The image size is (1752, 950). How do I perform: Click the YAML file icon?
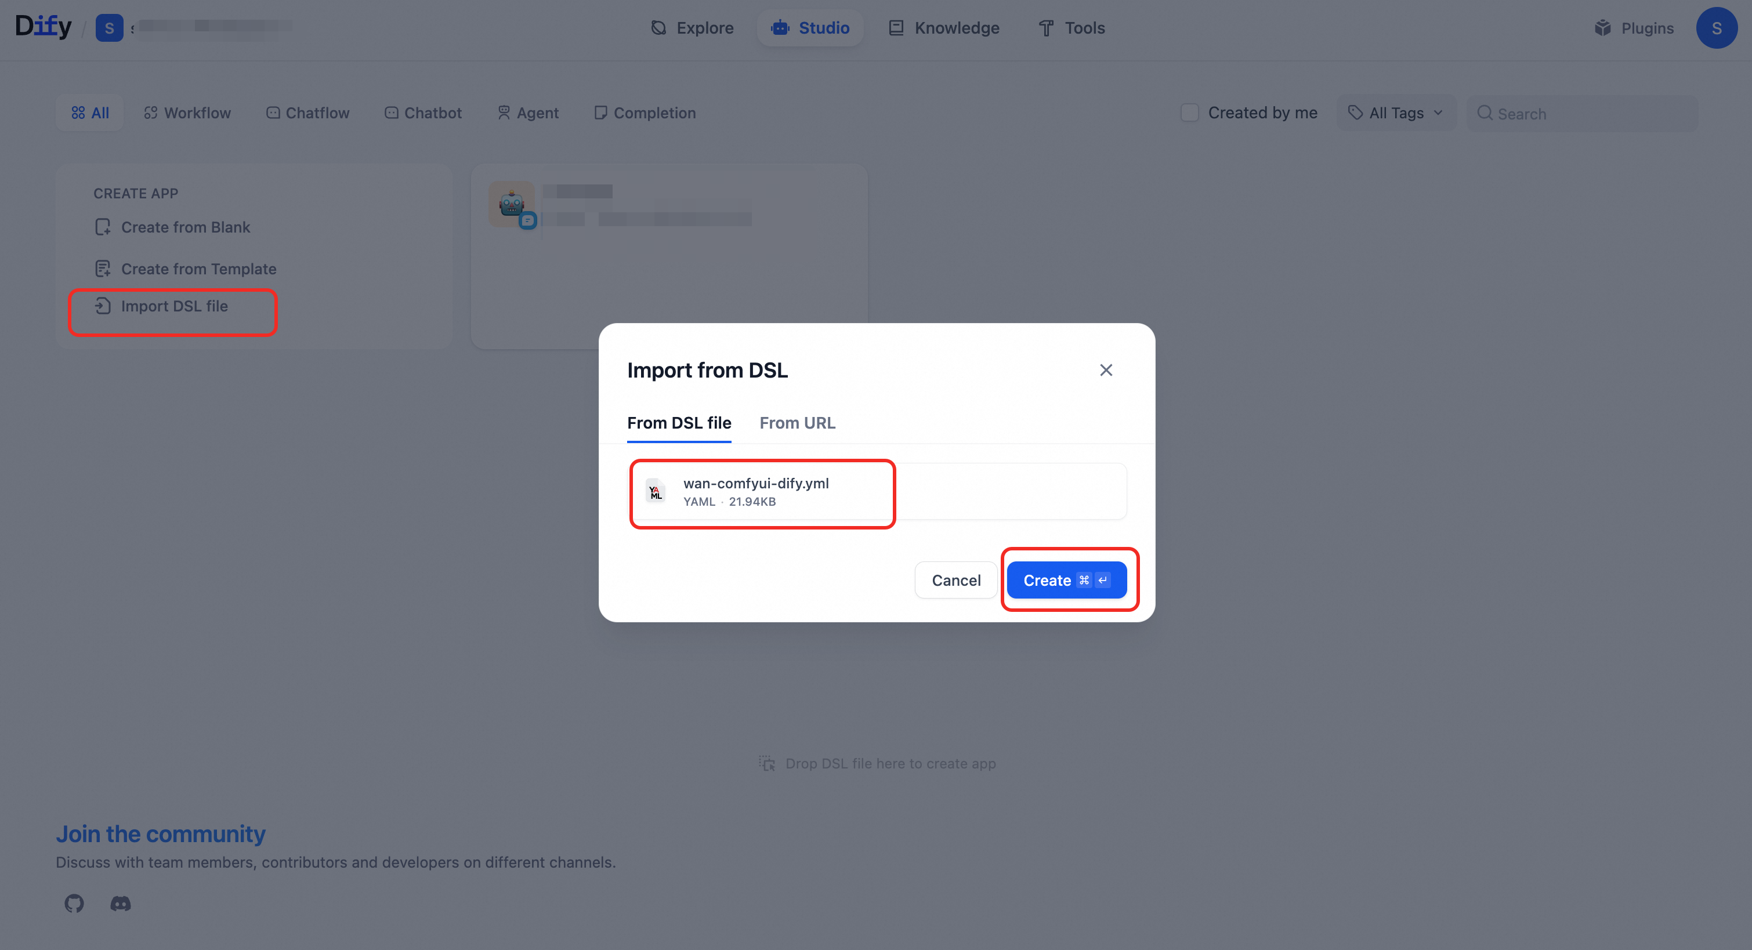[x=655, y=491]
